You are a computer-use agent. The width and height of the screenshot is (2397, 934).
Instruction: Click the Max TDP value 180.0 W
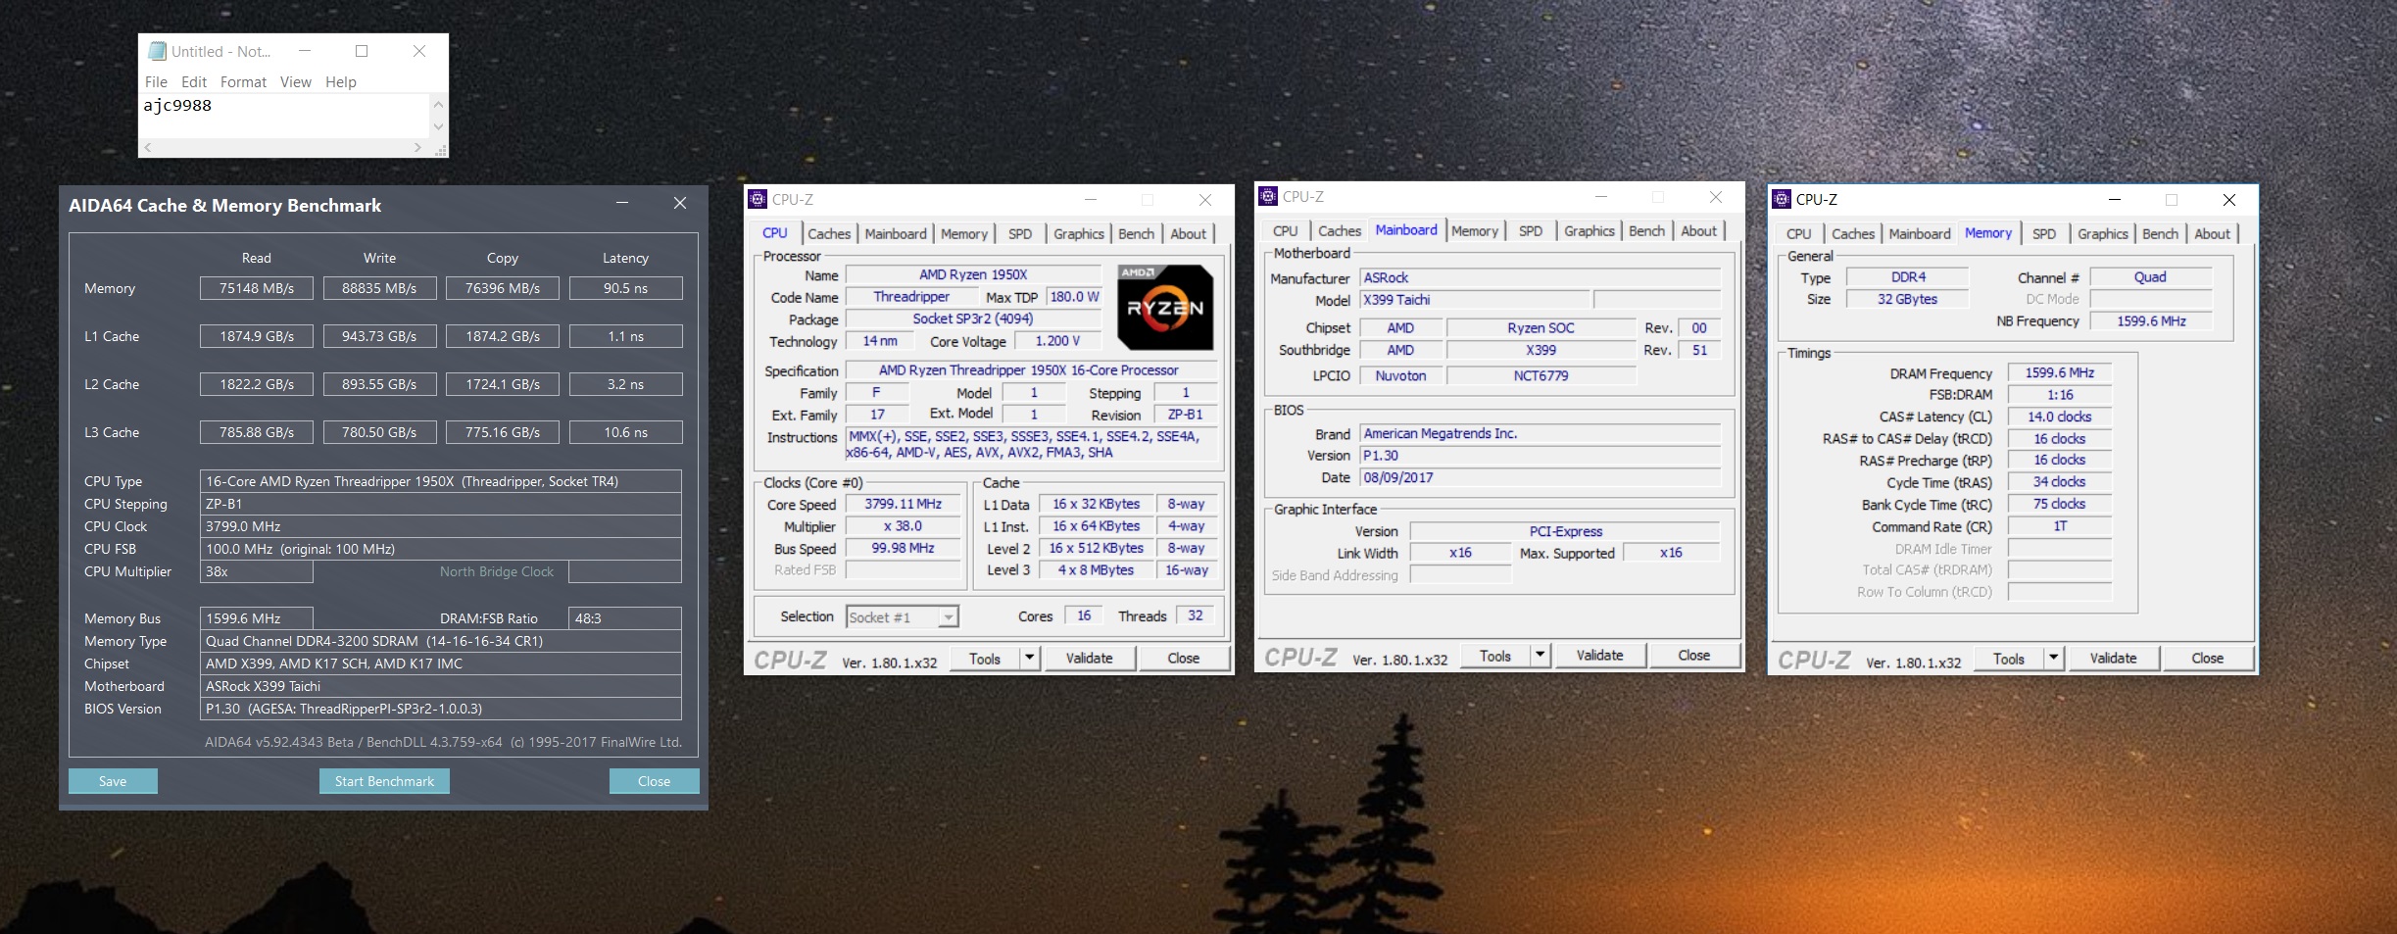pos(1074,297)
